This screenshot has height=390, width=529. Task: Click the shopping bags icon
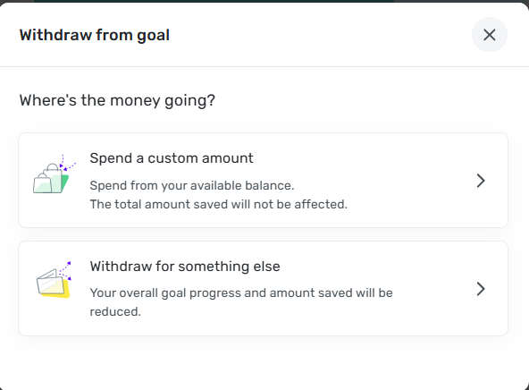click(x=55, y=174)
